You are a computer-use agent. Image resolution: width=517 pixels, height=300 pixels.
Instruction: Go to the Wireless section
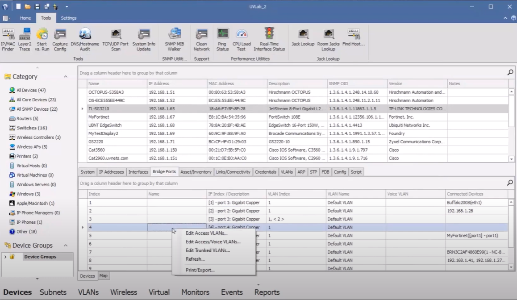(x=124, y=292)
